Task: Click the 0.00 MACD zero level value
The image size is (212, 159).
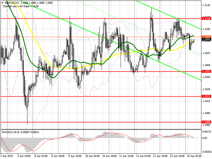Action: [205, 138]
